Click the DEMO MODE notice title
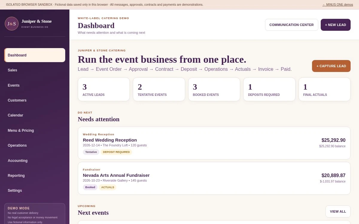 19,208
